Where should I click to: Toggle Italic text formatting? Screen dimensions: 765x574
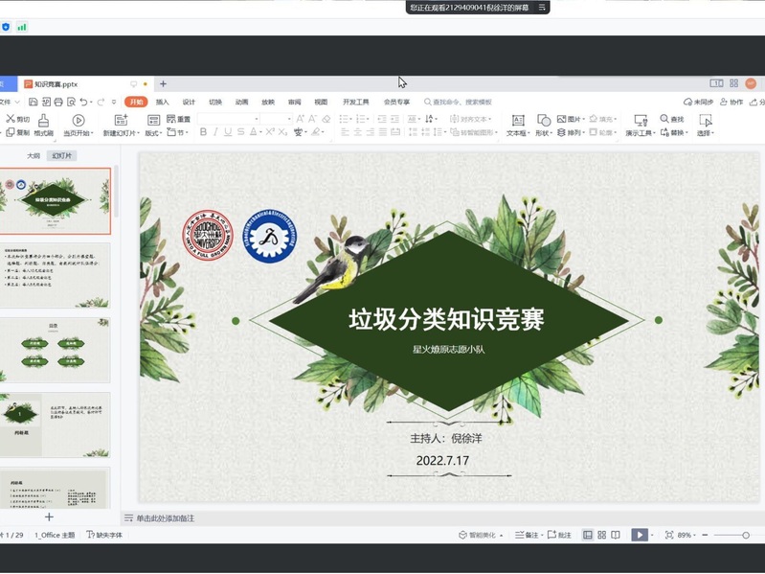pos(215,132)
